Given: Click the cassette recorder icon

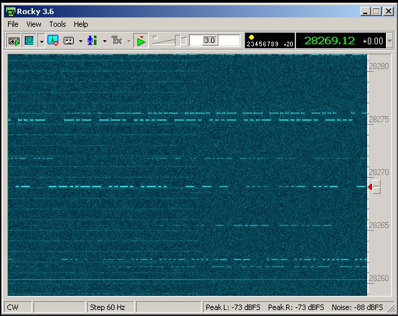Looking at the screenshot, I should click(68, 41).
